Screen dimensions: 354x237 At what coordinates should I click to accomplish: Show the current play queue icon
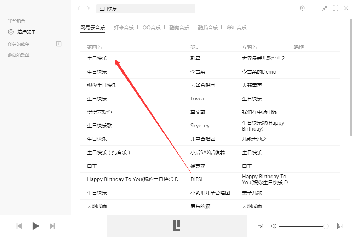(260, 226)
